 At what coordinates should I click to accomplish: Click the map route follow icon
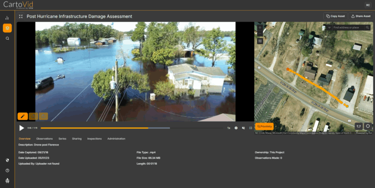358,126
